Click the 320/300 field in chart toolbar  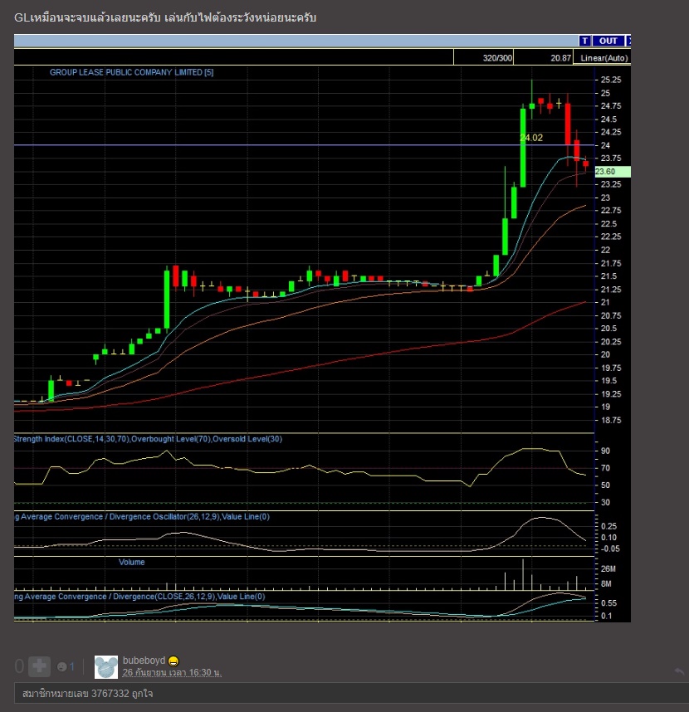tap(484, 57)
